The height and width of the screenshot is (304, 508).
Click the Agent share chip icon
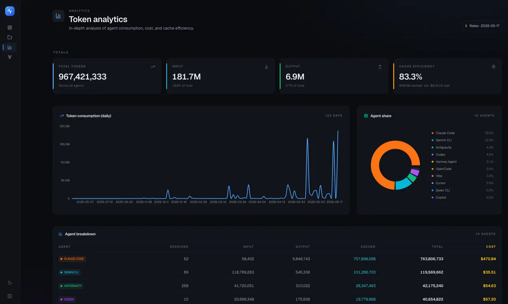(x=366, y=116)
